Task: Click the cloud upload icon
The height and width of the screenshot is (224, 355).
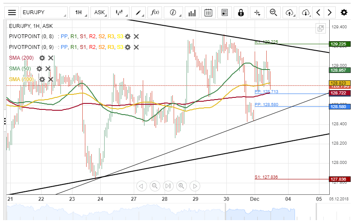Action: point(290,12)
